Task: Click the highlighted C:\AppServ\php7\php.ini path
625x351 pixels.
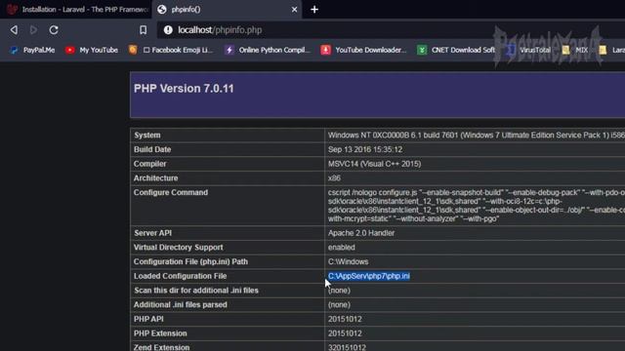Action: pyautogui.click(x=369, y=276)
